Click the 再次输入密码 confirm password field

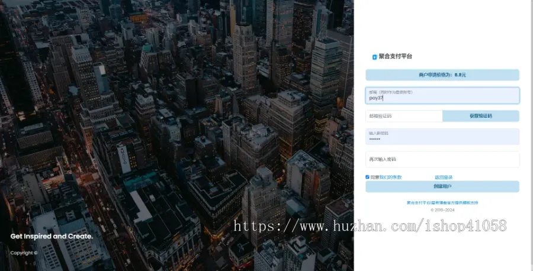click(442, 159)
